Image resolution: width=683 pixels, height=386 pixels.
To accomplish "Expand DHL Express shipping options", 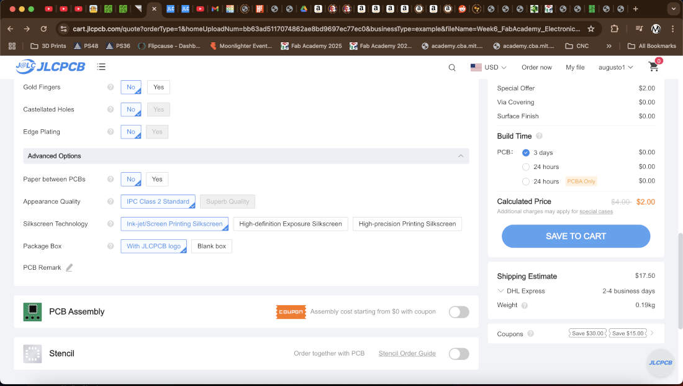I will [500, 291].
